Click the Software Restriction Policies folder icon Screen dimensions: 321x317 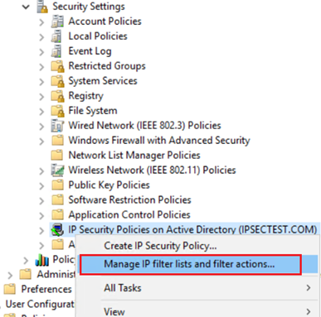click(x=57, y=200)
